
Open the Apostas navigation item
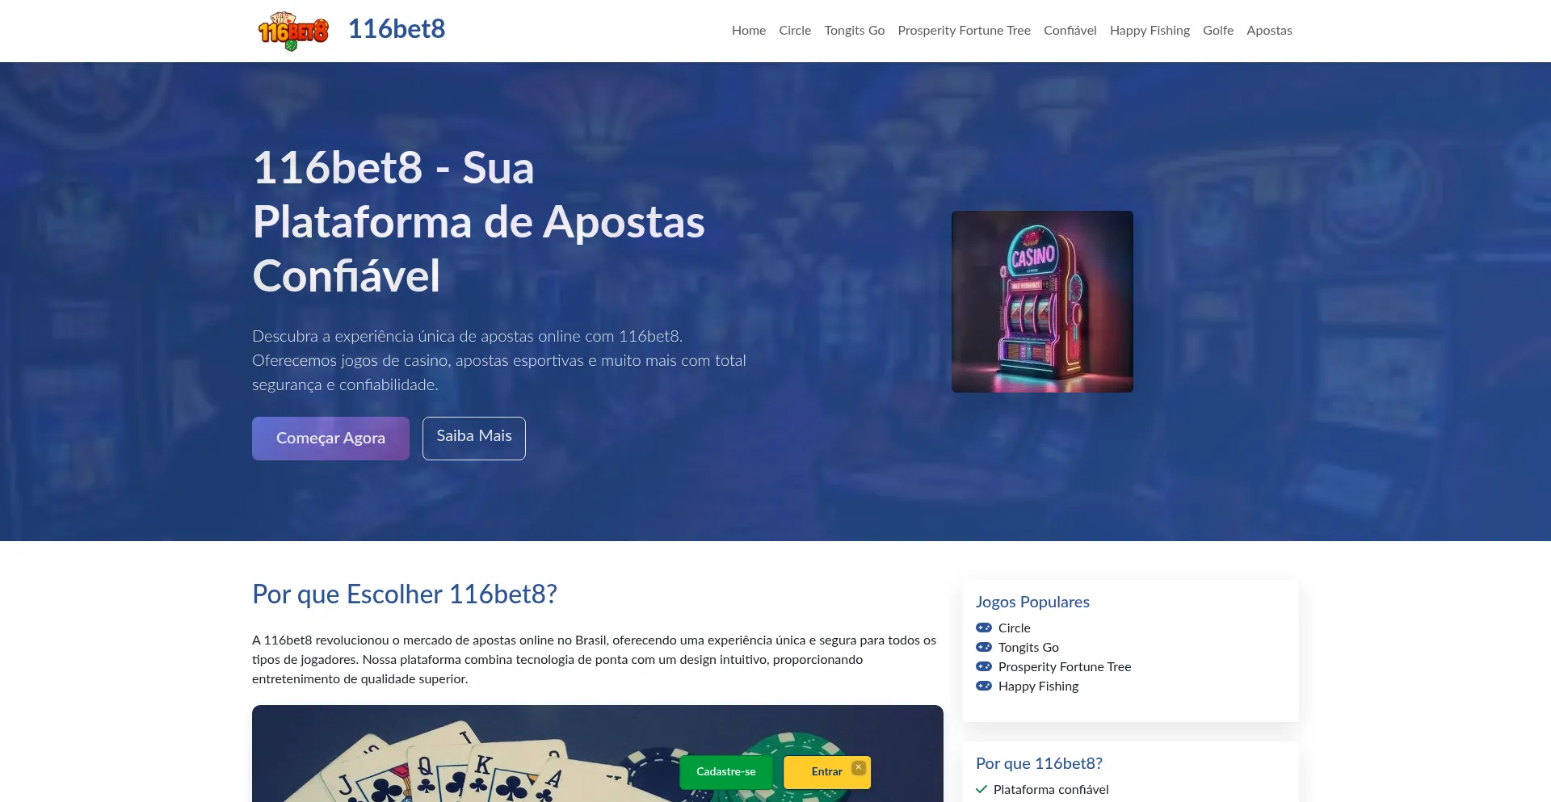[1269, 31]
